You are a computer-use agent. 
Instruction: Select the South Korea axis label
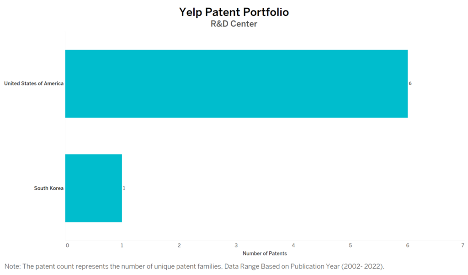tap(48, 188)
